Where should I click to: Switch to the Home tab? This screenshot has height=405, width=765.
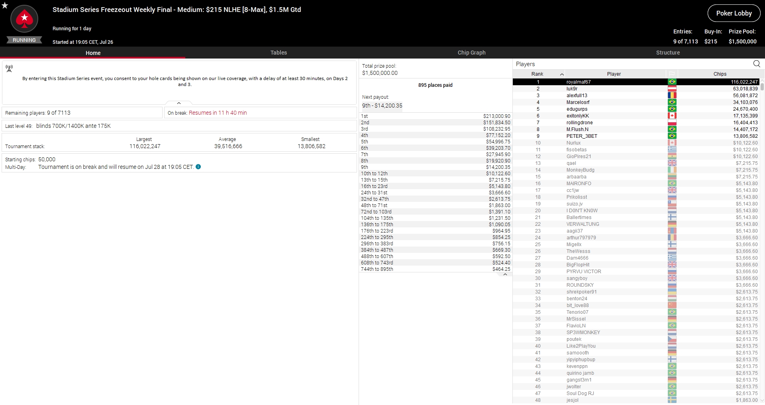pyautogui.click(x=93, y=53)
